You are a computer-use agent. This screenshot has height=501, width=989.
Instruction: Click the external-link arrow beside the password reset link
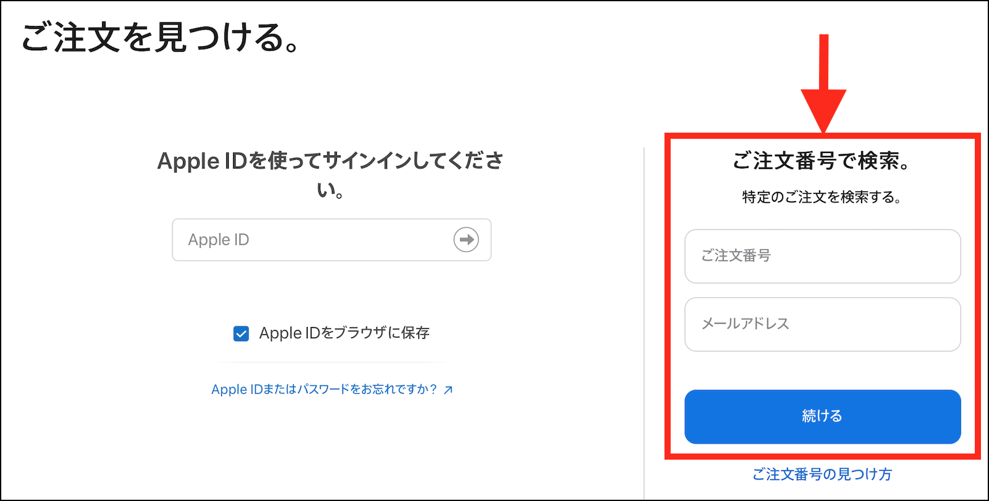tap(448, 389)
